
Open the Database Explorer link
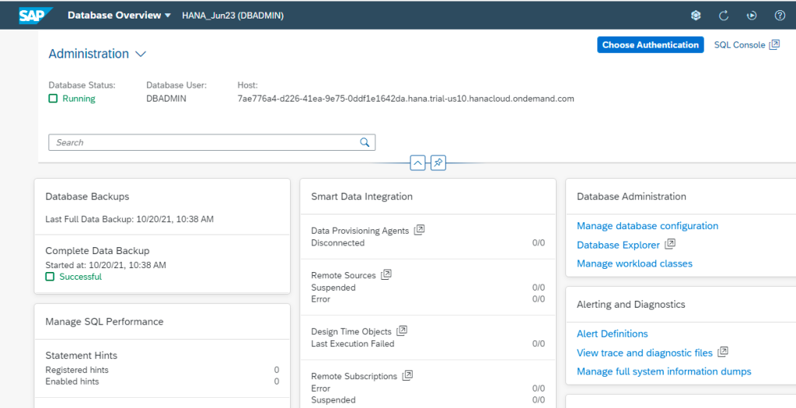[x=618, y=245]
